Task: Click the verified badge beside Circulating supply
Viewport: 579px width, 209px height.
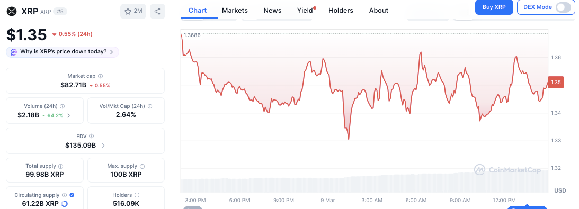Action: coord(72,195)
